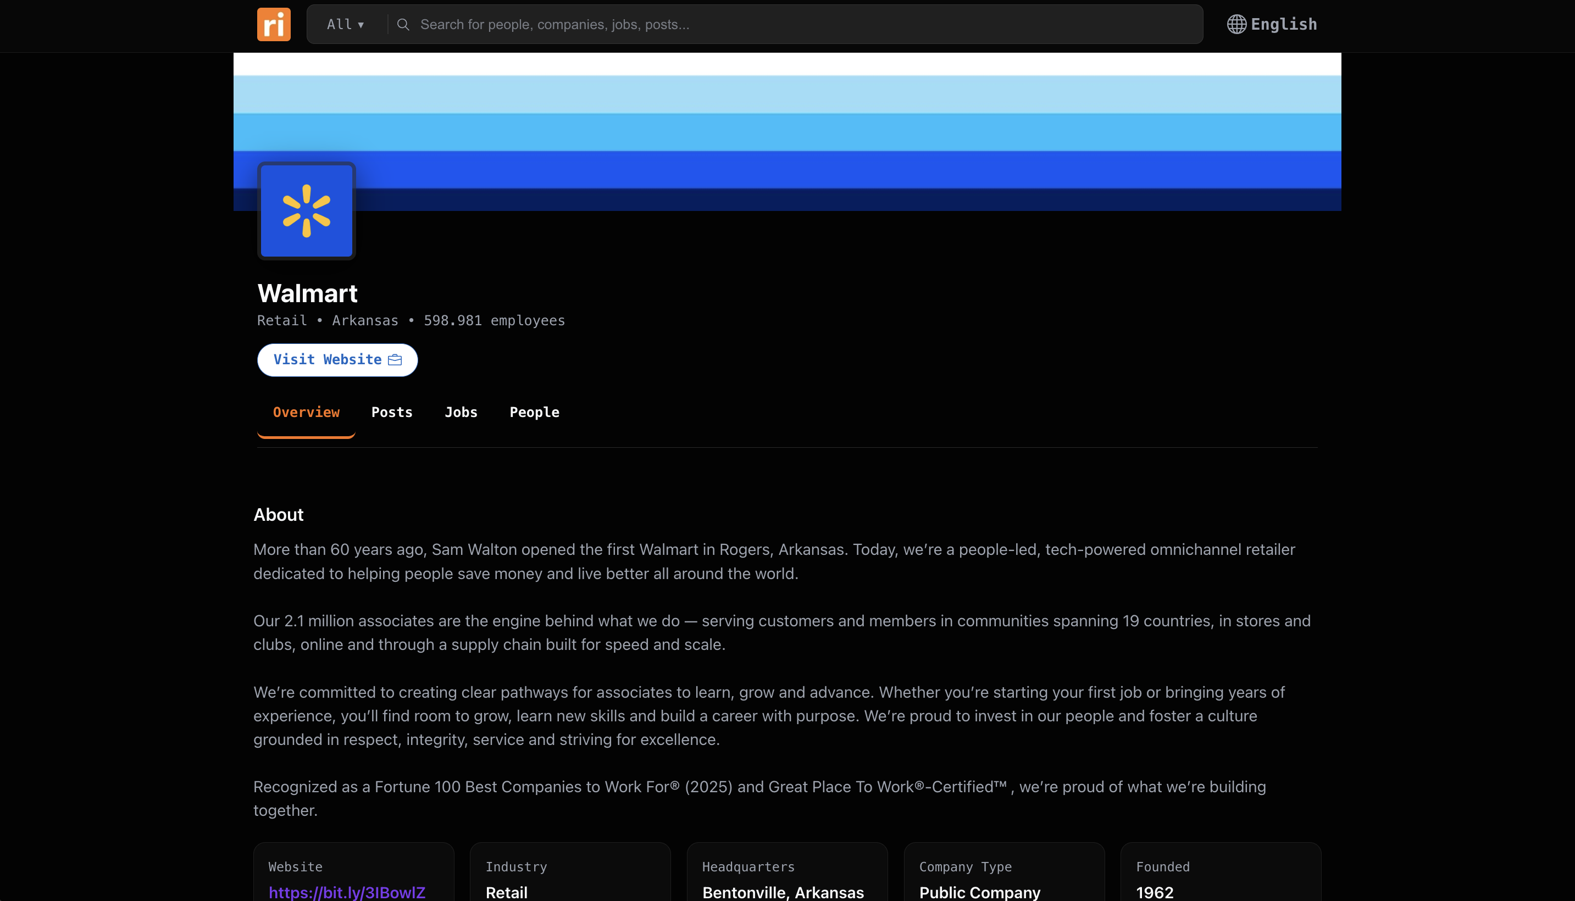The width and height of the screenshot is (1575, 901).
Task: Open the English language selector
Action: point(1284,25)
